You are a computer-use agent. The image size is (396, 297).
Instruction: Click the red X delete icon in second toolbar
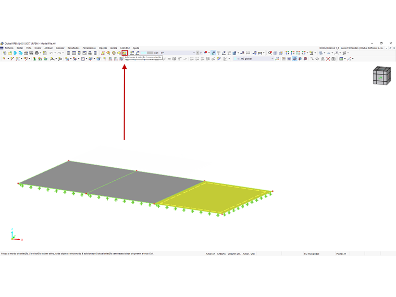click(x=328, y=58)
